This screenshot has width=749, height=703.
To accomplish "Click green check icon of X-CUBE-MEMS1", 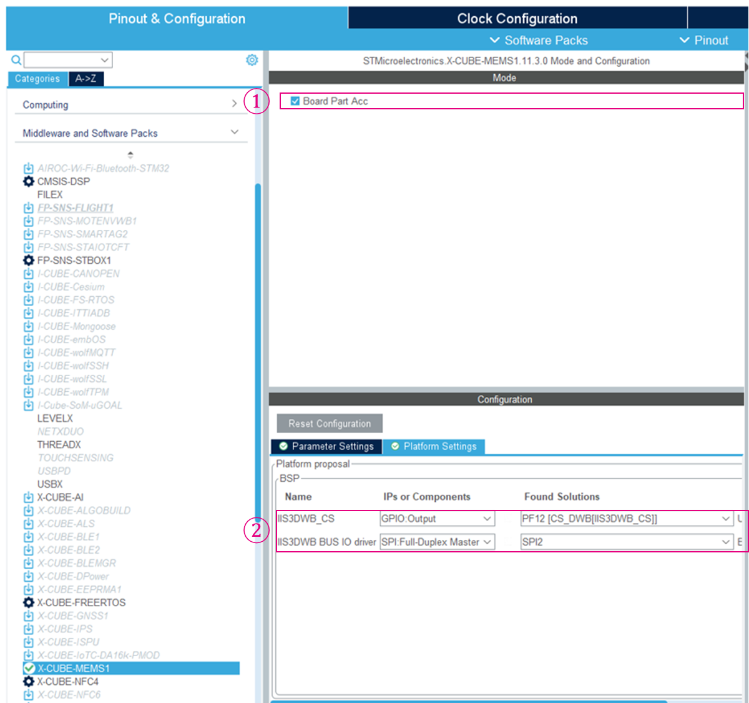I will click(x=29, y=668).
